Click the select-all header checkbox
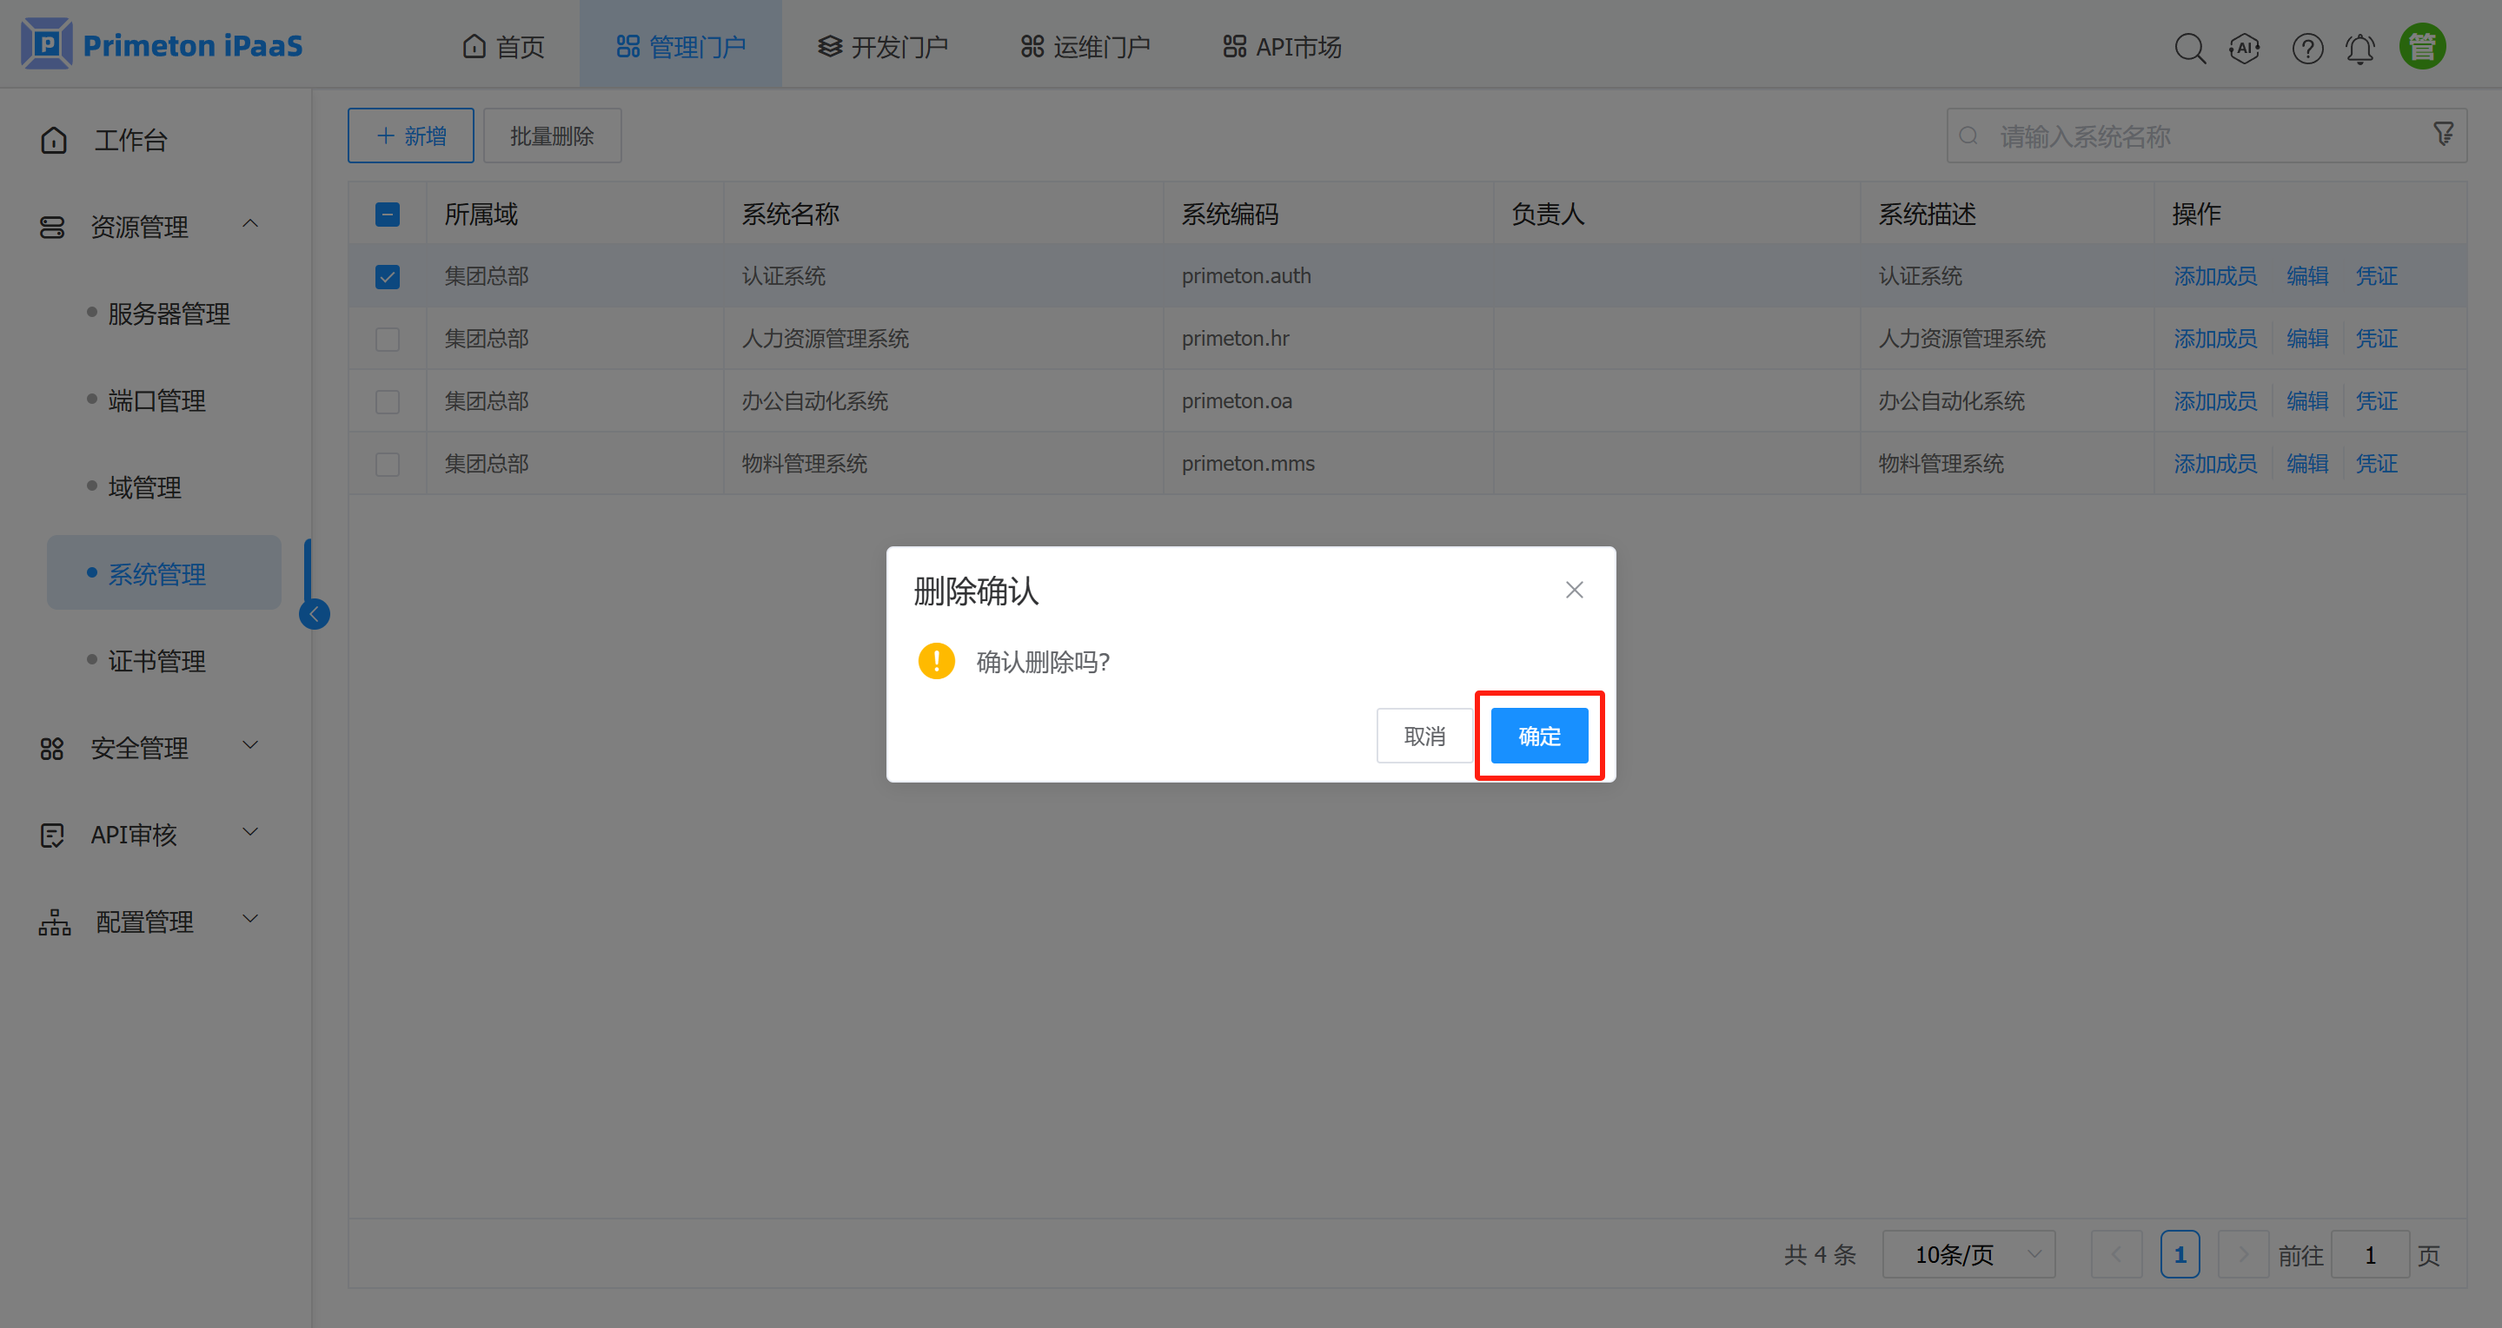Viewport: 2502px width, 1328px height. click(388, 213)
